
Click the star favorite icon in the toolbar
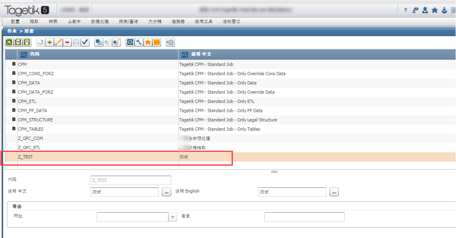click(148, 42)
